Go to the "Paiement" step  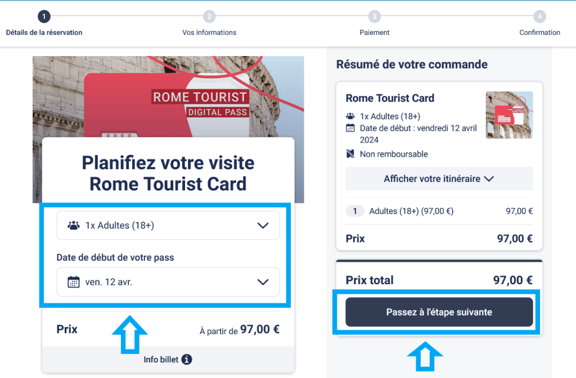click(375, 16)
